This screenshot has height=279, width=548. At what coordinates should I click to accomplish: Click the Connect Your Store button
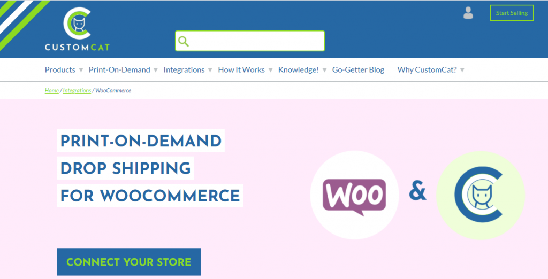click(x=128, y=262)
